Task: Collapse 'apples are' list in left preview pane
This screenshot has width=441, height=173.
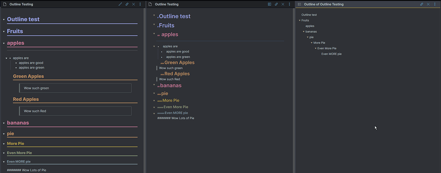Action: [6, 58]
